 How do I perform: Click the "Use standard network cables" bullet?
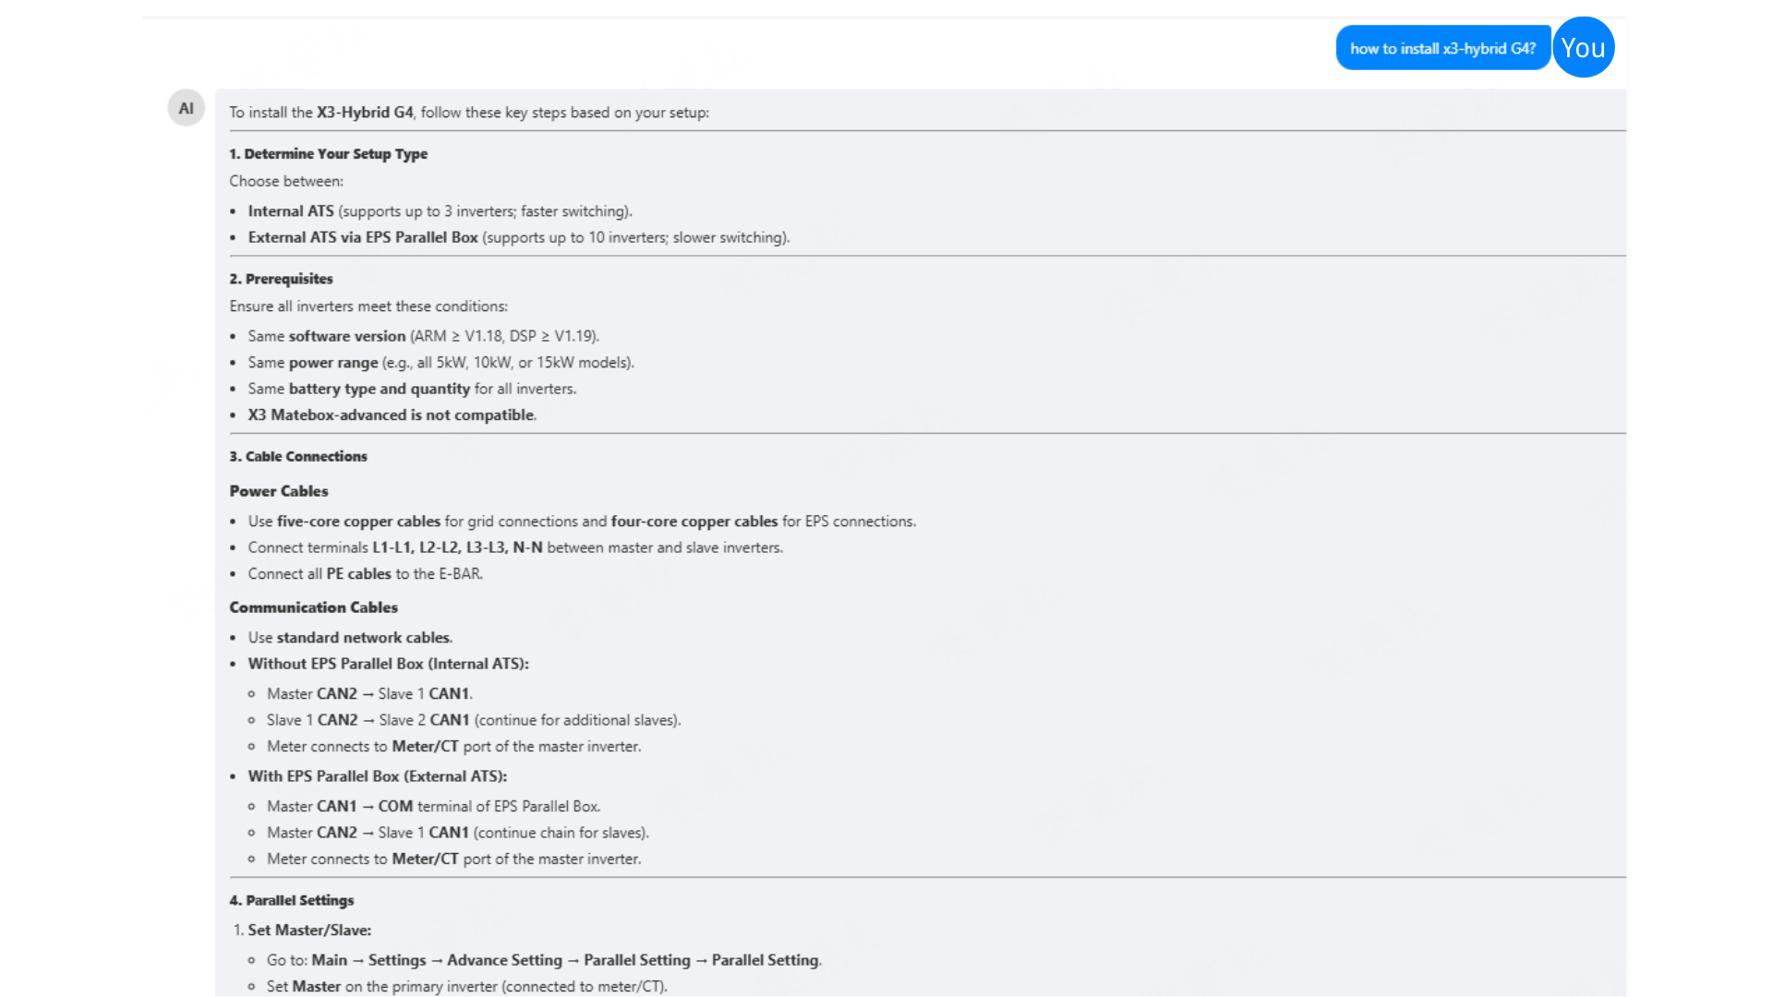tap(349, 638)
